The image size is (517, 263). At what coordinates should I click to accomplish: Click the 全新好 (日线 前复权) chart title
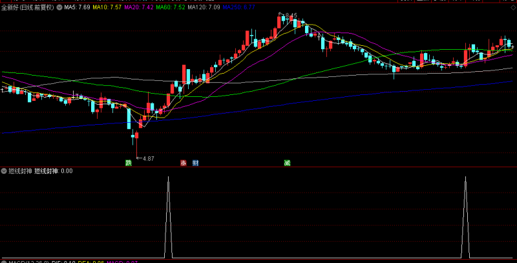[28, 7]
